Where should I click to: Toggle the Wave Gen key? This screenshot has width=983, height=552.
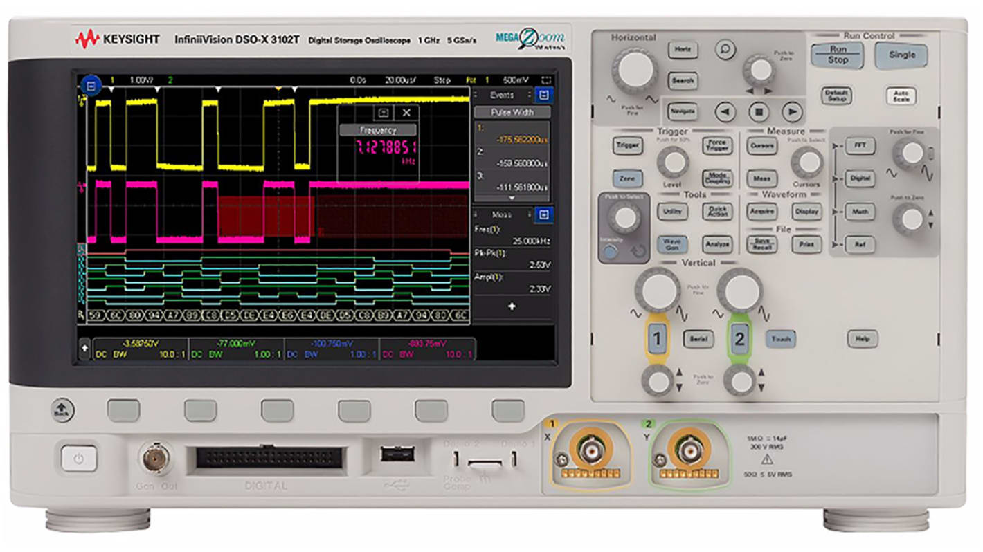[x=672, y=244]
